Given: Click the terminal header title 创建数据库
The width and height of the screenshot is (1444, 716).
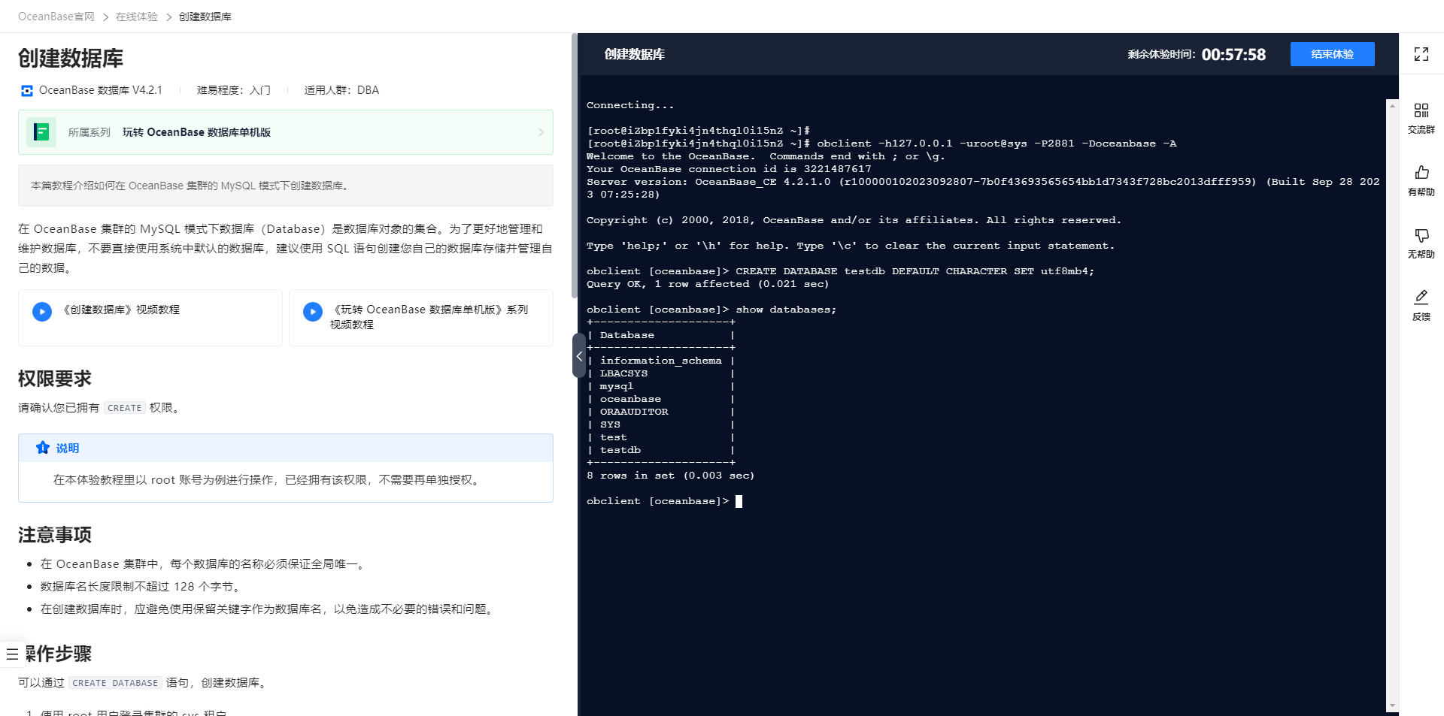Looking at the screenshot, I should coord(634,54).
